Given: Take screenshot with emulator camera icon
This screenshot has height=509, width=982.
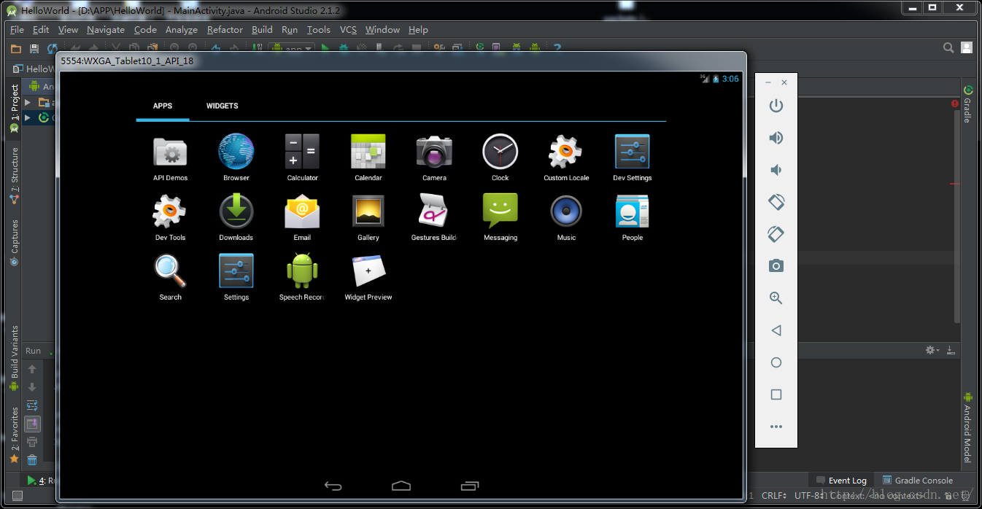Looking at the screenshot, I should pos(776,266).
